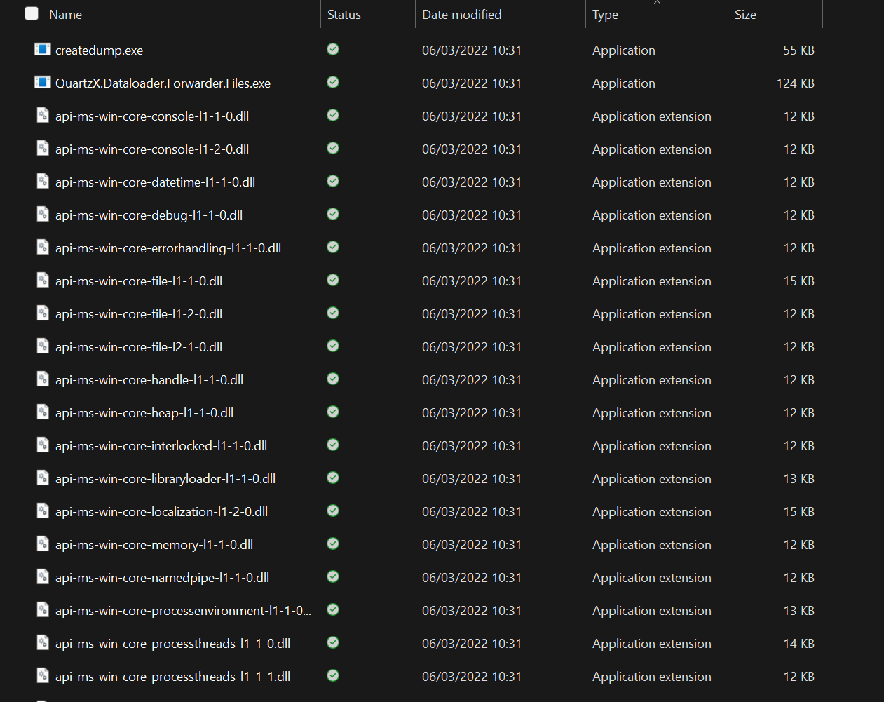This screenshot has height=702, width=884.
Task: Select the api-ms-win-core-errorhandling-l1-1-0.dll file name
Action: tap(168, 248)
